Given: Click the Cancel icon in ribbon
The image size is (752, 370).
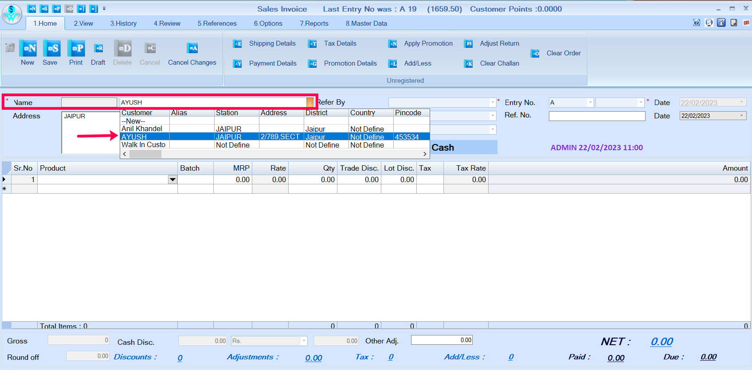Looking at the screenshot, I should click(150, 48).
